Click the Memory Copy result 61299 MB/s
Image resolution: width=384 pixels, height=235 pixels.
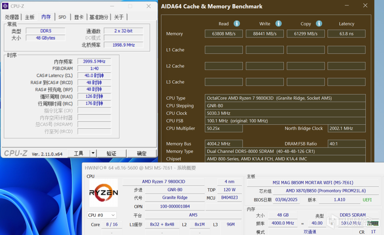306,34
